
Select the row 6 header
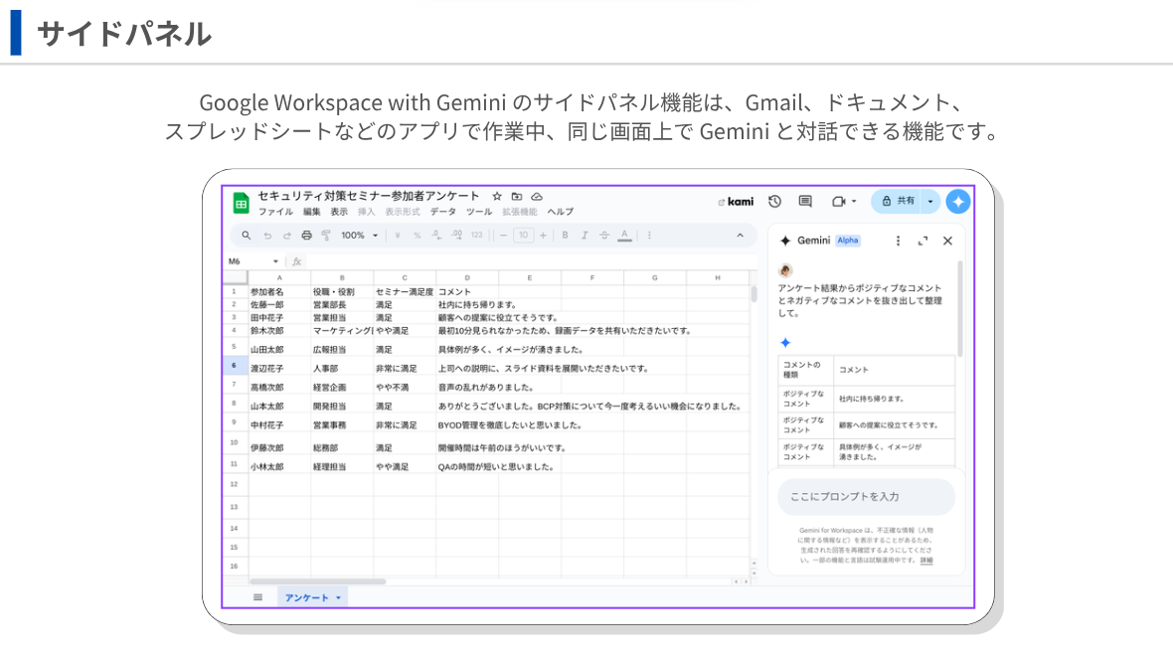pyautogui.click(x=235, y=366)
